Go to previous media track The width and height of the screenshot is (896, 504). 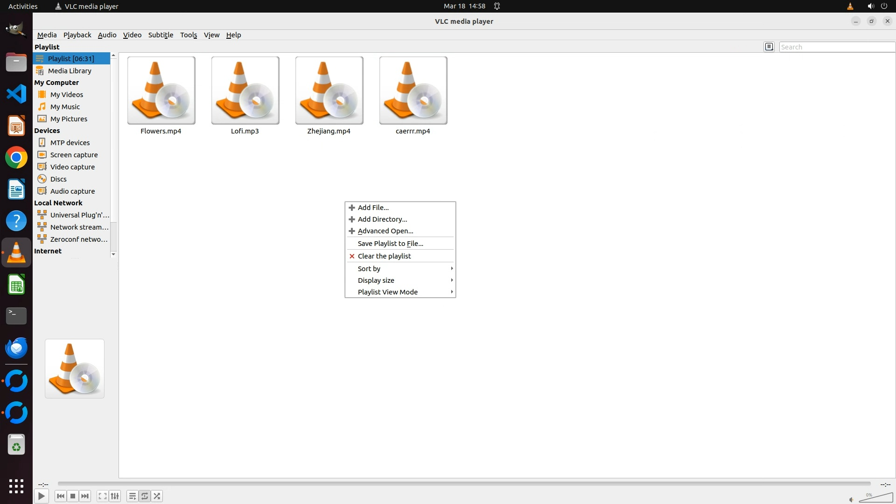coord(60,496)
